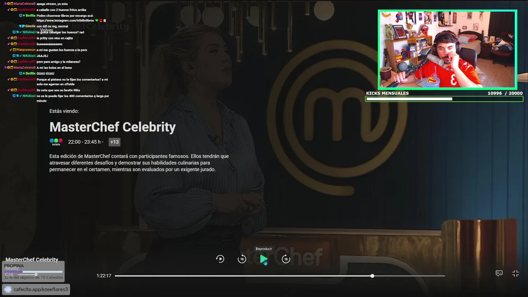This screenshot has width=528, height=297.
Task: Click the video progress scrubber handle
Action: (372, 276)
